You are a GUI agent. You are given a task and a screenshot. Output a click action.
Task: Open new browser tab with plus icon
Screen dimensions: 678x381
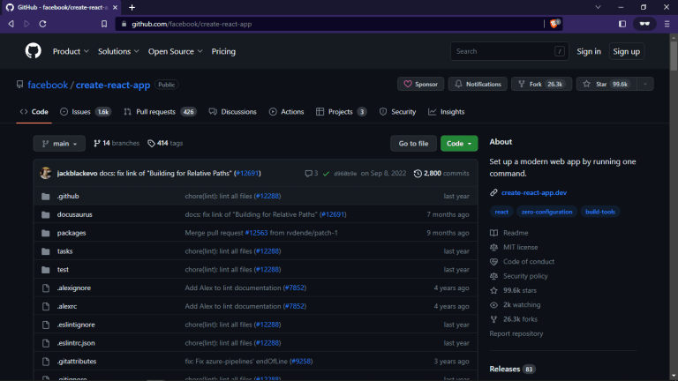[x=132, y=7]
